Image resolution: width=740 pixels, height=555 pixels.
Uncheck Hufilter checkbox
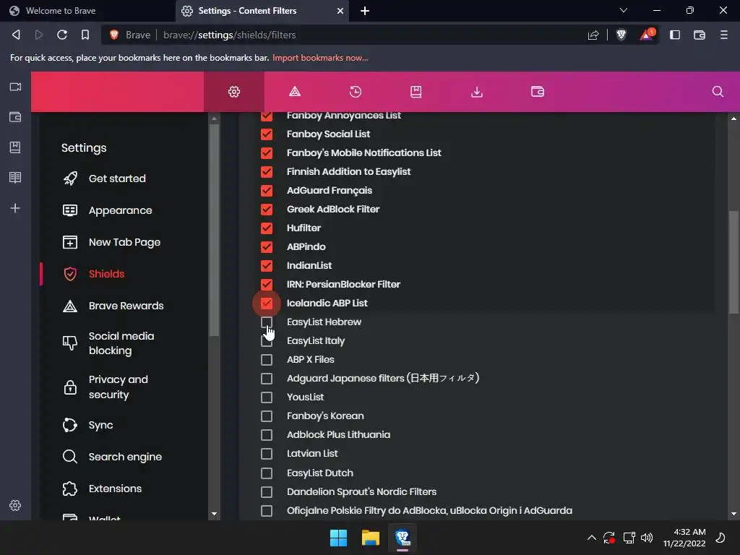[x=267, y=228]
